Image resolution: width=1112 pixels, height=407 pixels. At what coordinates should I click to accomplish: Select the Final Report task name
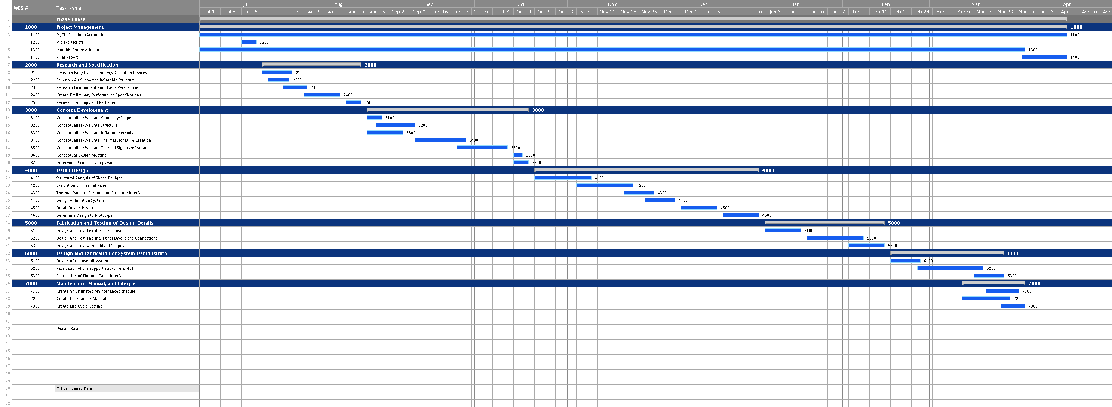tap(67, 58)
